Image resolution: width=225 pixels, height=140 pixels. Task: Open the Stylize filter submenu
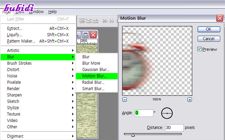38,107
